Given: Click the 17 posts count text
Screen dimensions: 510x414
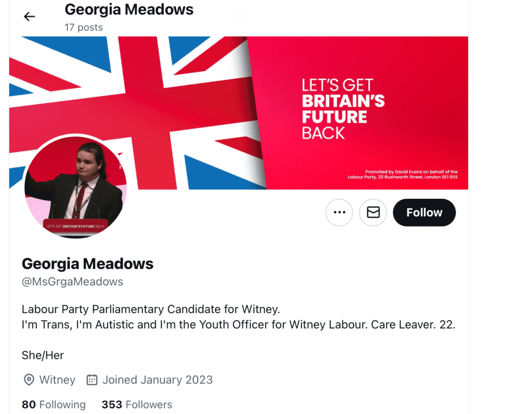Looking at the screenshot, I should click(x=84, y=27).
